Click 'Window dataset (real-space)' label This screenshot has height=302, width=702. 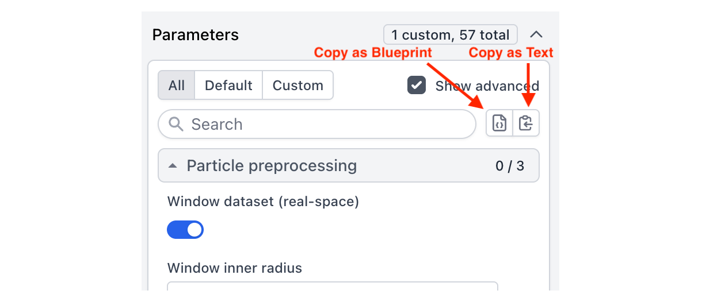click(263, 202)
